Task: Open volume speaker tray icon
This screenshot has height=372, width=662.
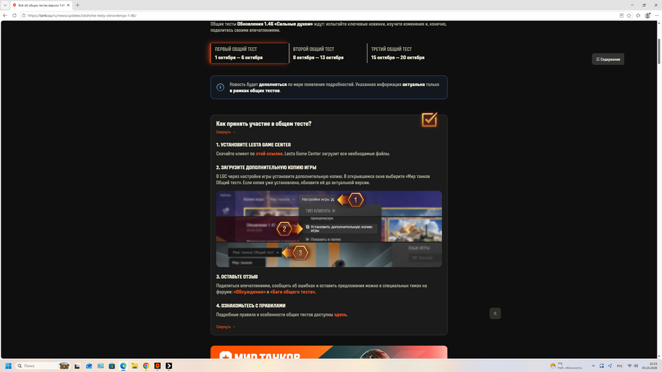Action: click(x=636, y=366)
